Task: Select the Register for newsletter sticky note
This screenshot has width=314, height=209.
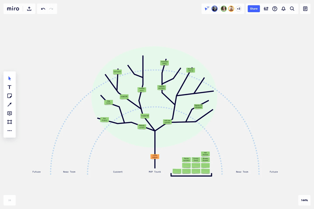Action: (x=199, y=106)
